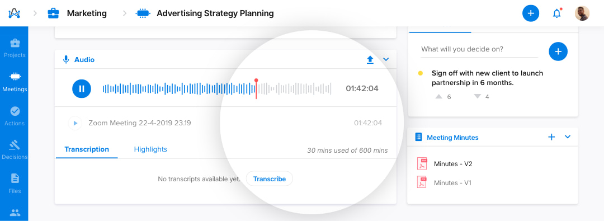Switch to the Highlights tab
The width and height of the screenshot is (604, 221).
point(150,149)
